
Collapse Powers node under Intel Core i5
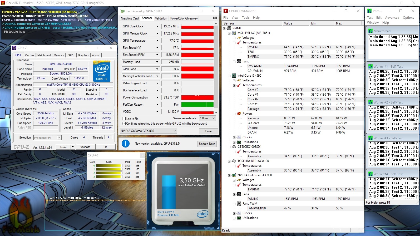pos(234,114)
